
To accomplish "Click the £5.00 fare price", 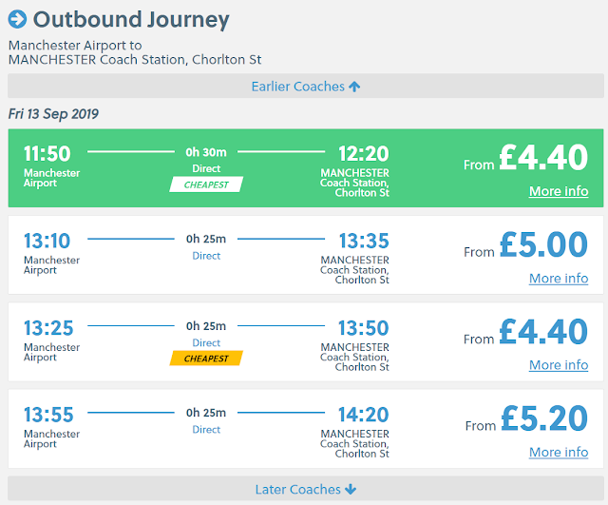I will (x=543, y=244).
